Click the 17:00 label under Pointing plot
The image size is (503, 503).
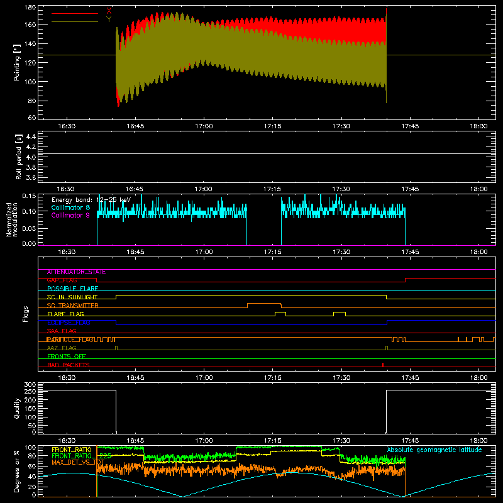(x=204, y=126)
